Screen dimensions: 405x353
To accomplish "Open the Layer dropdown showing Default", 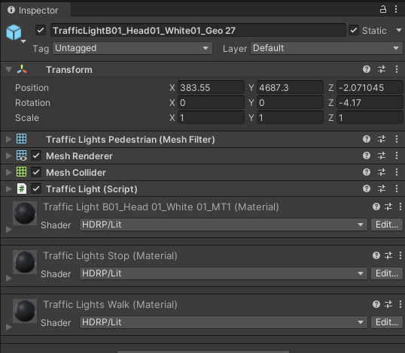I will tap(326, 48).
